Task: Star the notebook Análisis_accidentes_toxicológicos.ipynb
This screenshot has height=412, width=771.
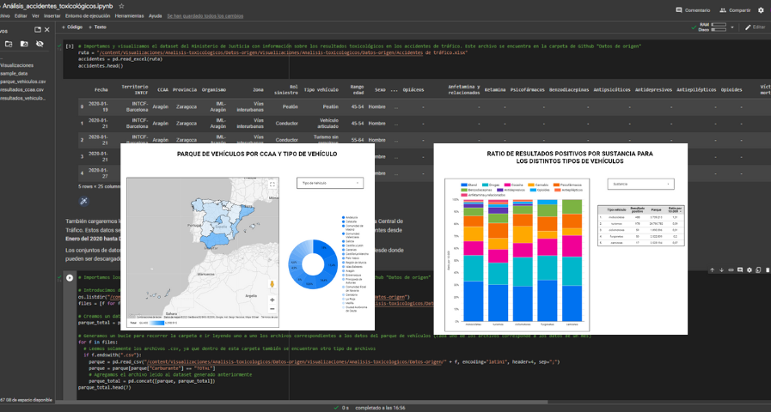Action: (121, 6)
